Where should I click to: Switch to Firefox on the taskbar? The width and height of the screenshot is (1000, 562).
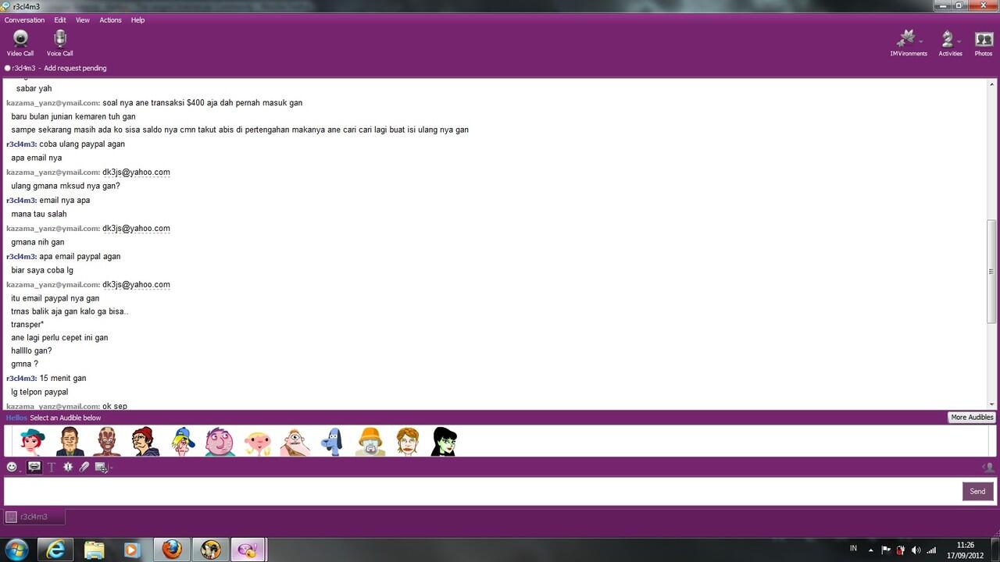[172, 550]
